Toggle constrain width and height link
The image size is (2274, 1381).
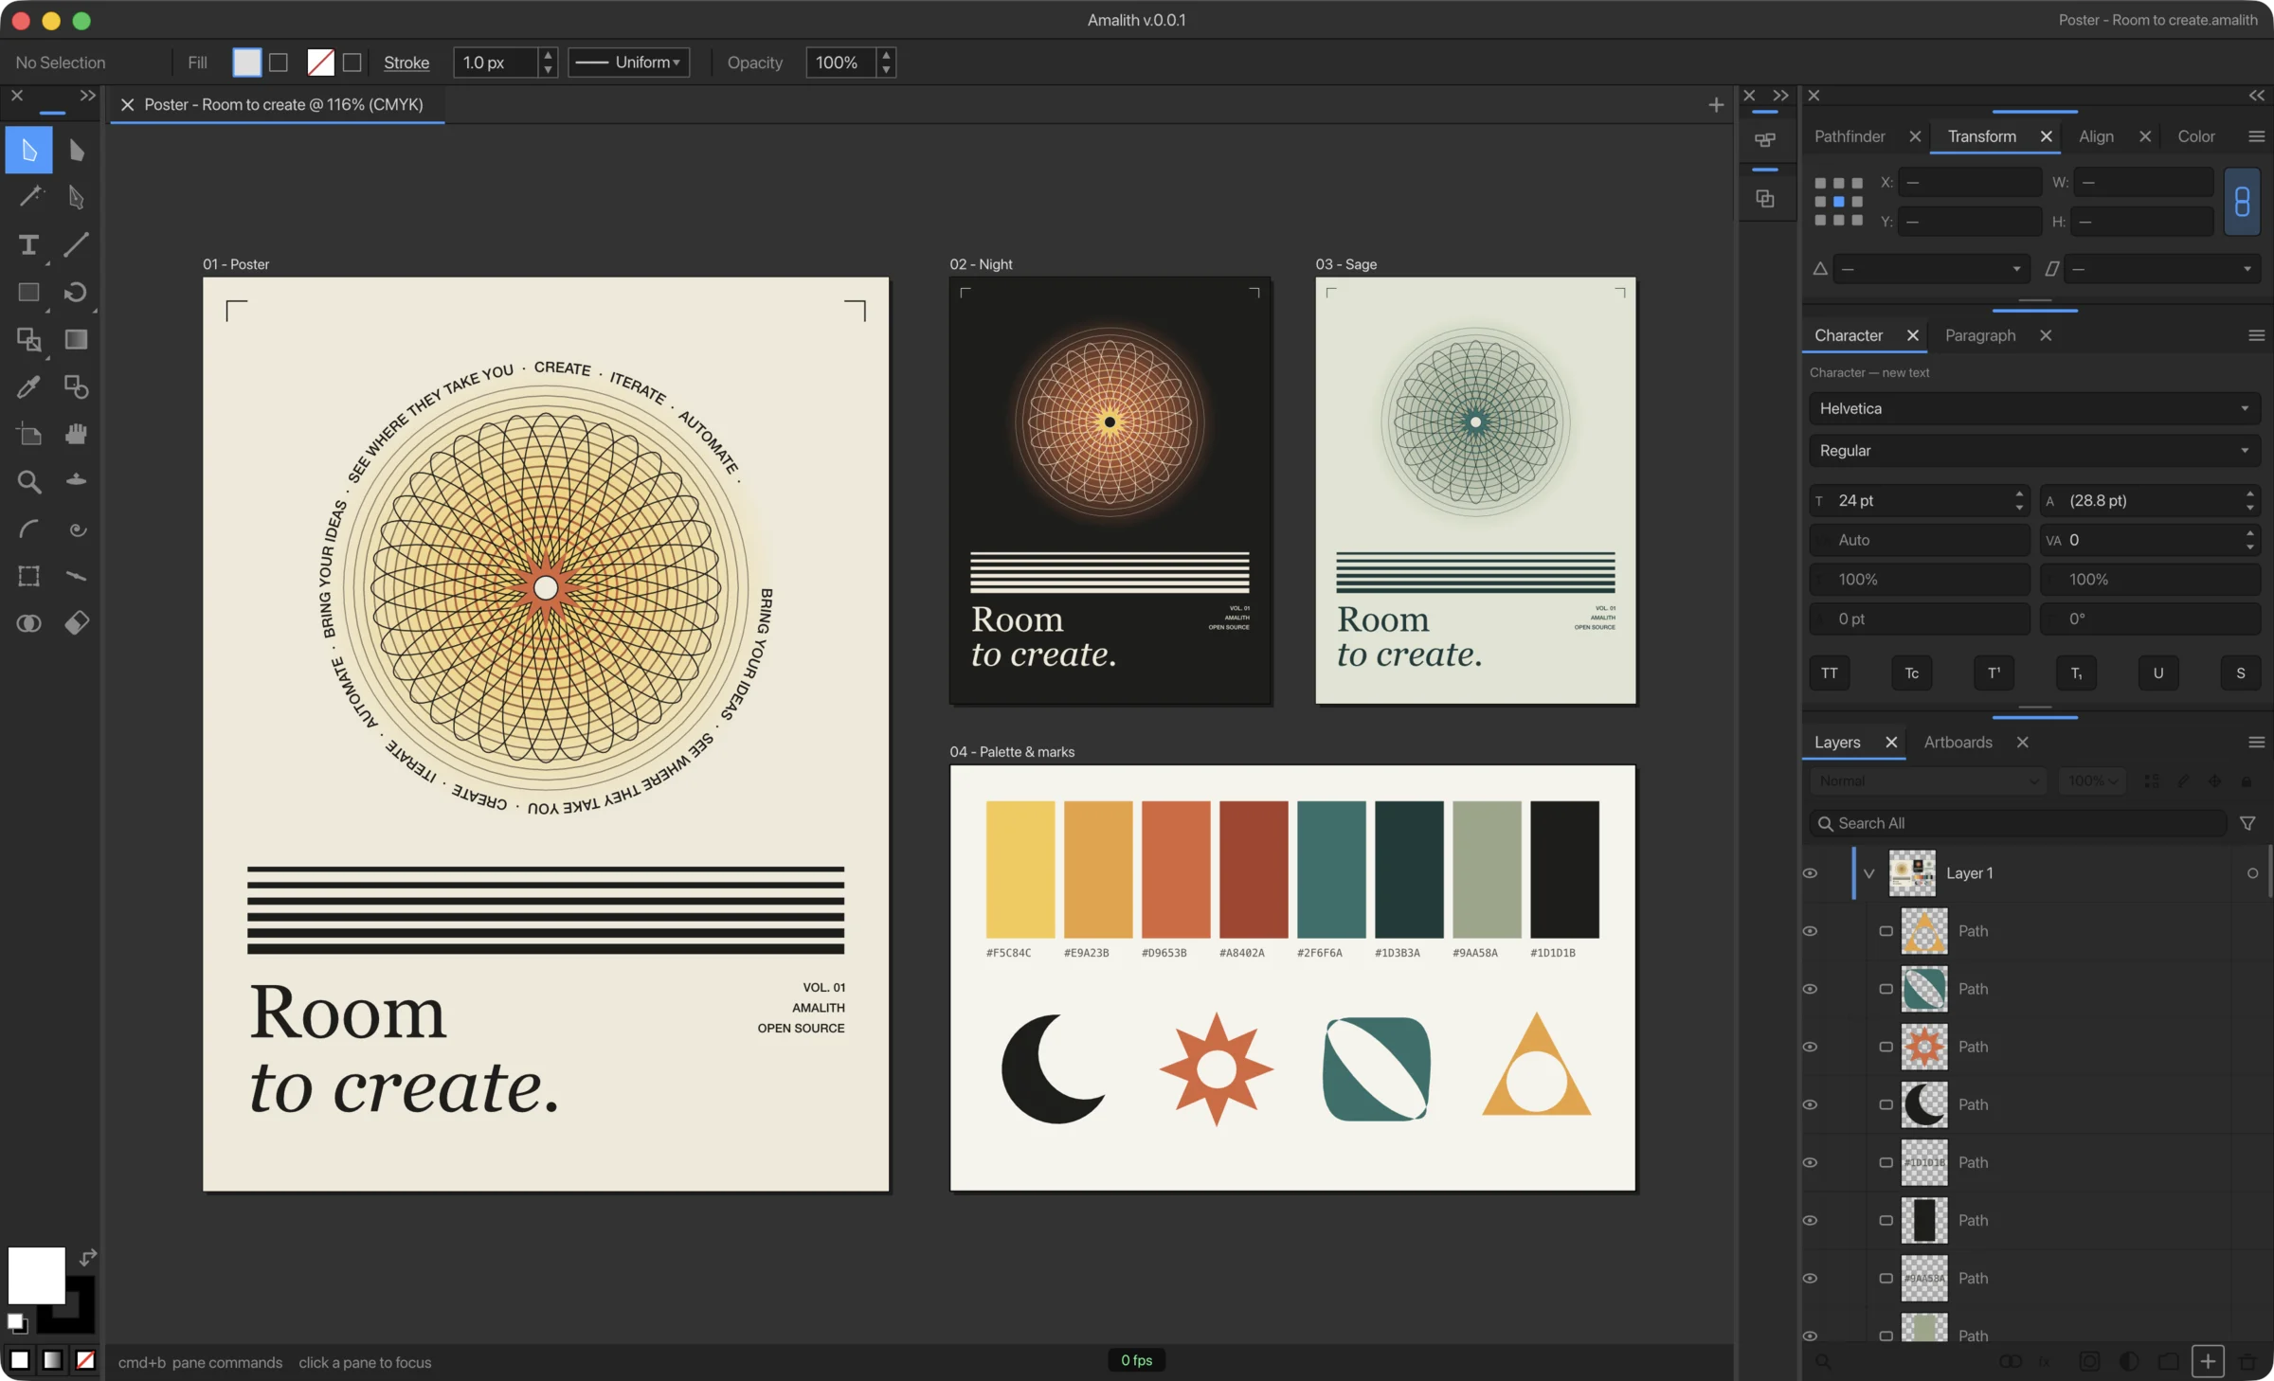tap(2242, 201)
